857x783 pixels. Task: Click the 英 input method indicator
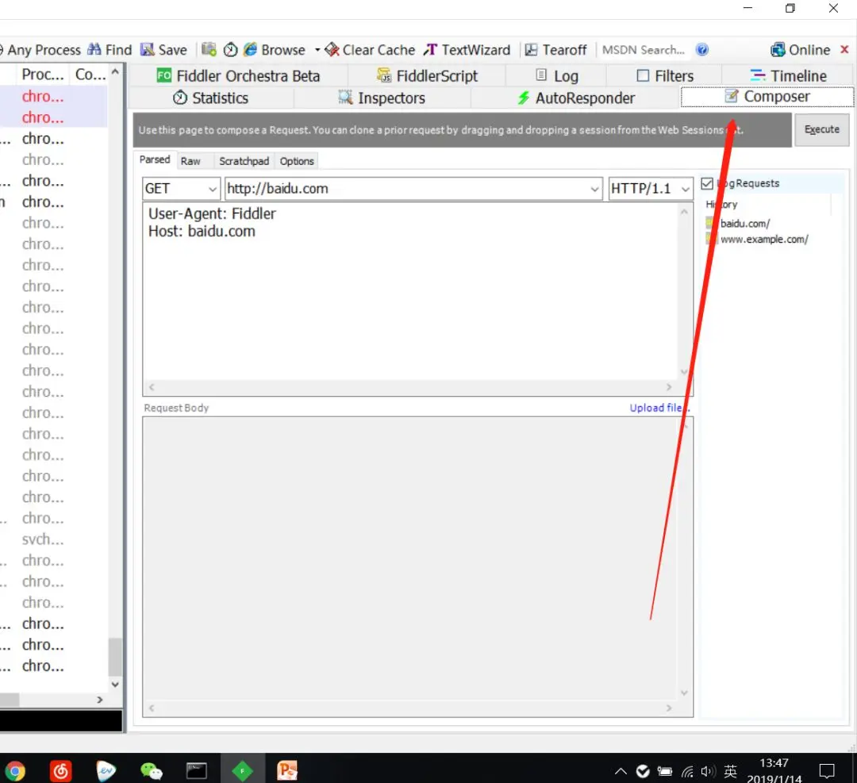[x=730, y=772]
